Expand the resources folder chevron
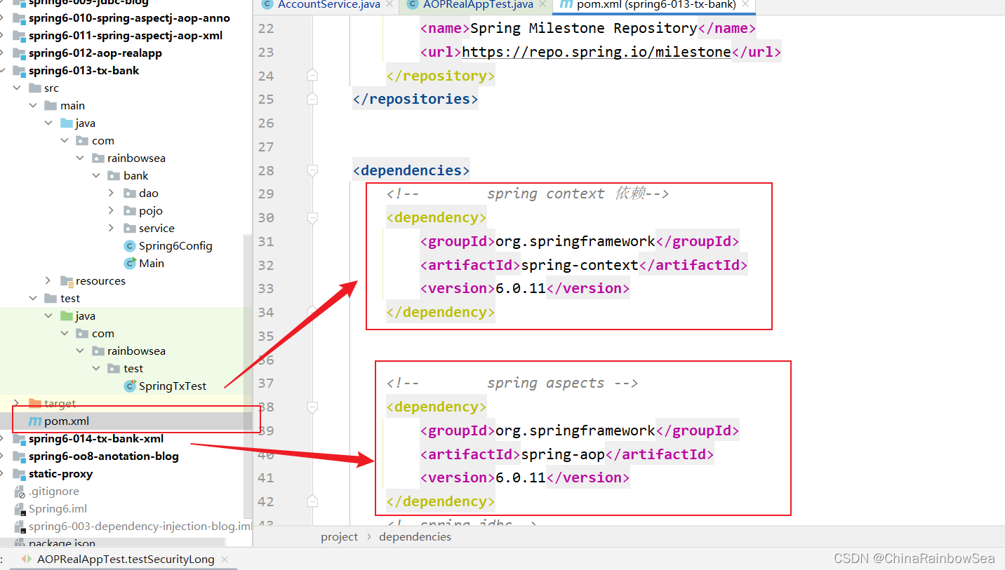The width and height of the screenshot is (1005, 570). coord(48,280)
